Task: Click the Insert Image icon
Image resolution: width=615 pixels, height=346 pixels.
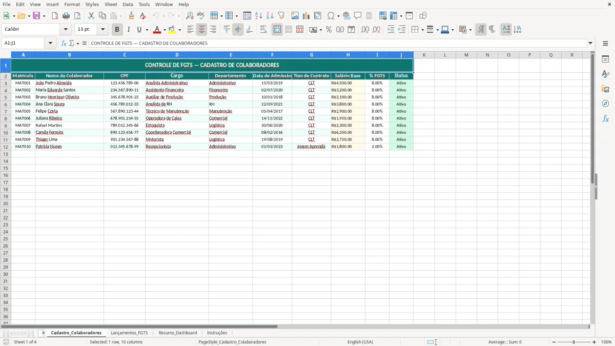Action: [295, 16]
